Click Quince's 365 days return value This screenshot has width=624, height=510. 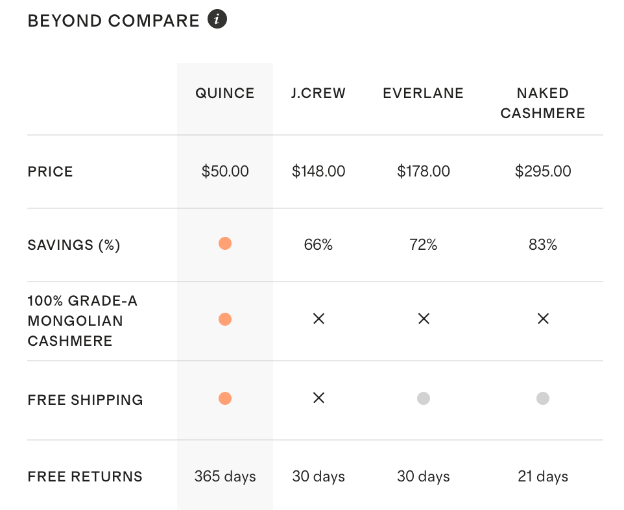pyautogui.click(x=225, y=477)
